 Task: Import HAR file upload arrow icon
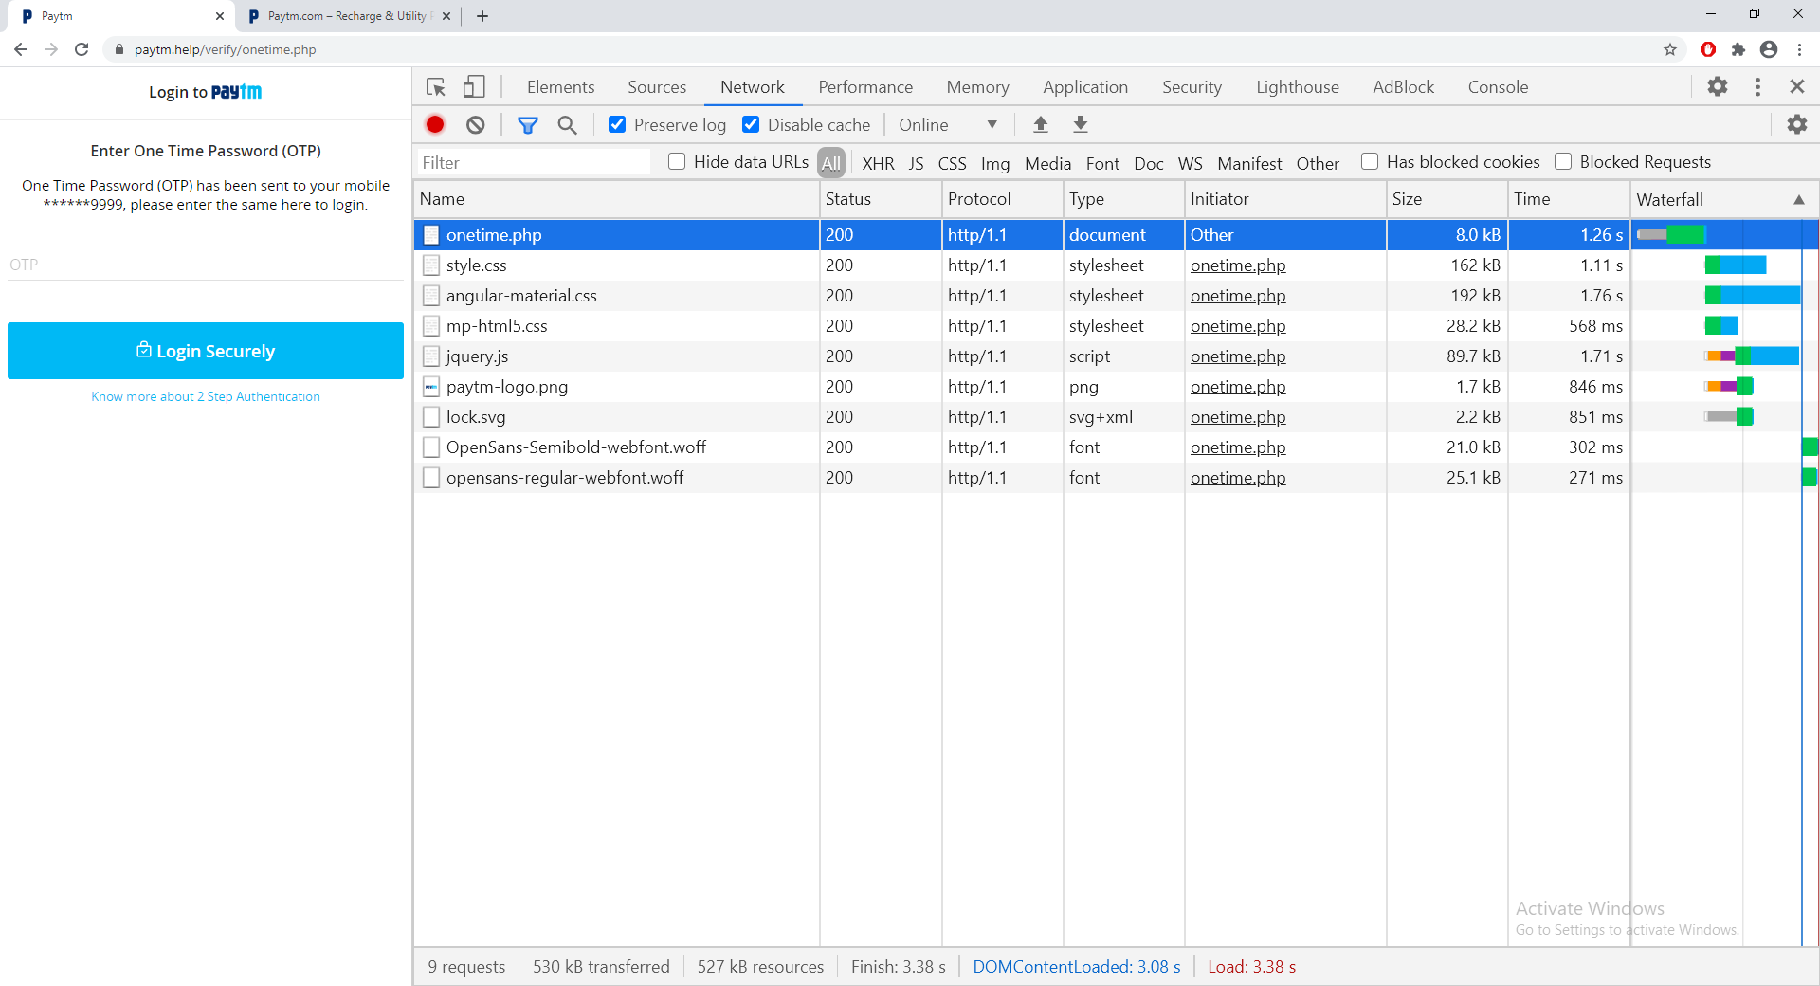click(x=1041, y=124)
